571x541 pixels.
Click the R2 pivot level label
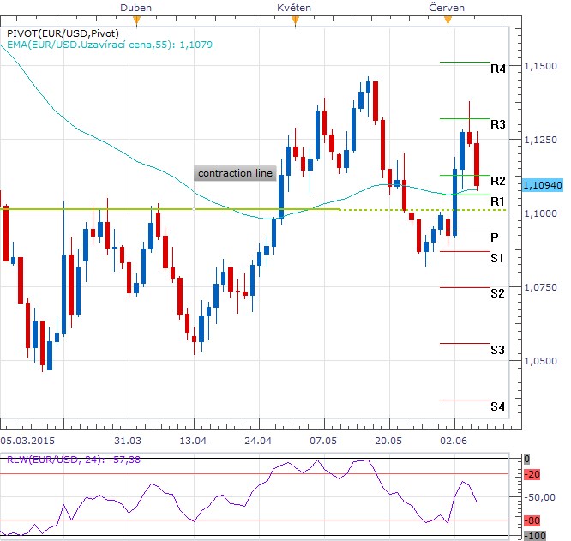click(497, 181)
